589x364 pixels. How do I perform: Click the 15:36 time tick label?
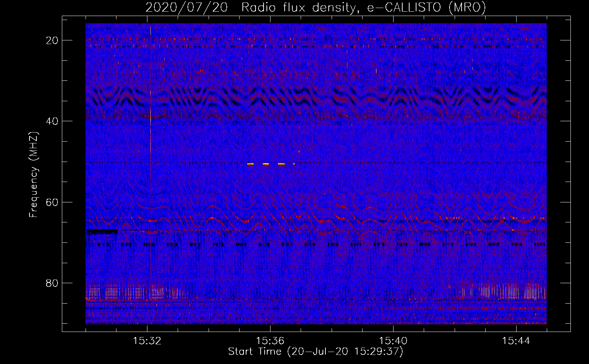click(x=270, y=341)
